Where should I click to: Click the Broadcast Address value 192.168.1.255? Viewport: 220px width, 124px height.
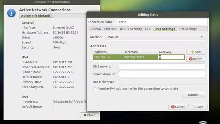[63, 67]
